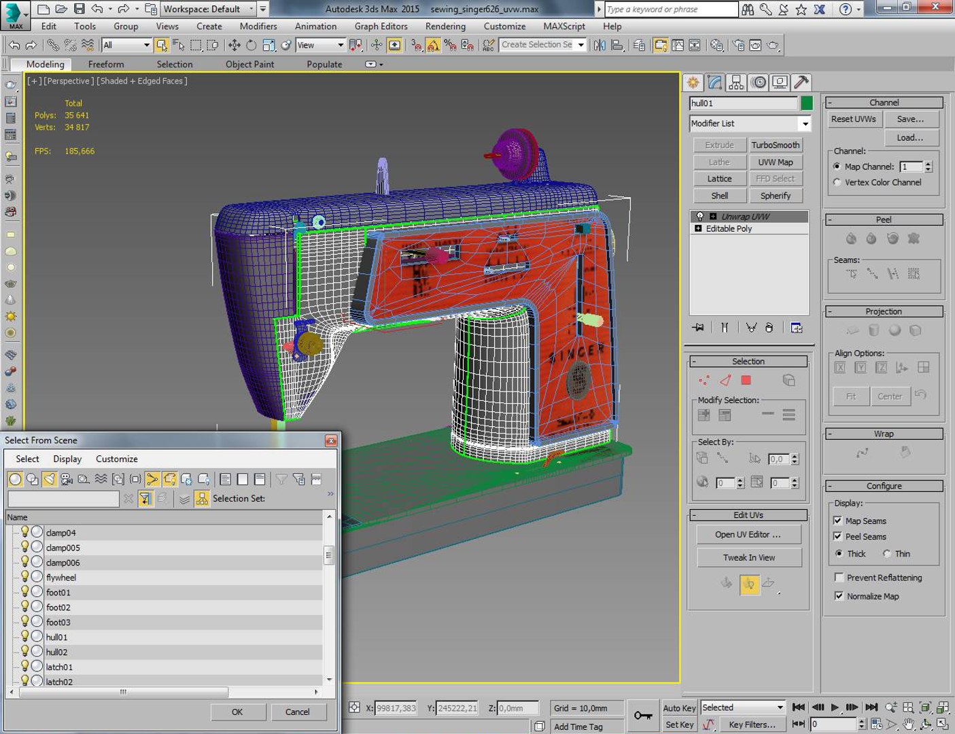The width and height of the screenshot is (955, 734).
Task: Open the Hierarchy command panel tab
Action: click(x=736, y=82)
